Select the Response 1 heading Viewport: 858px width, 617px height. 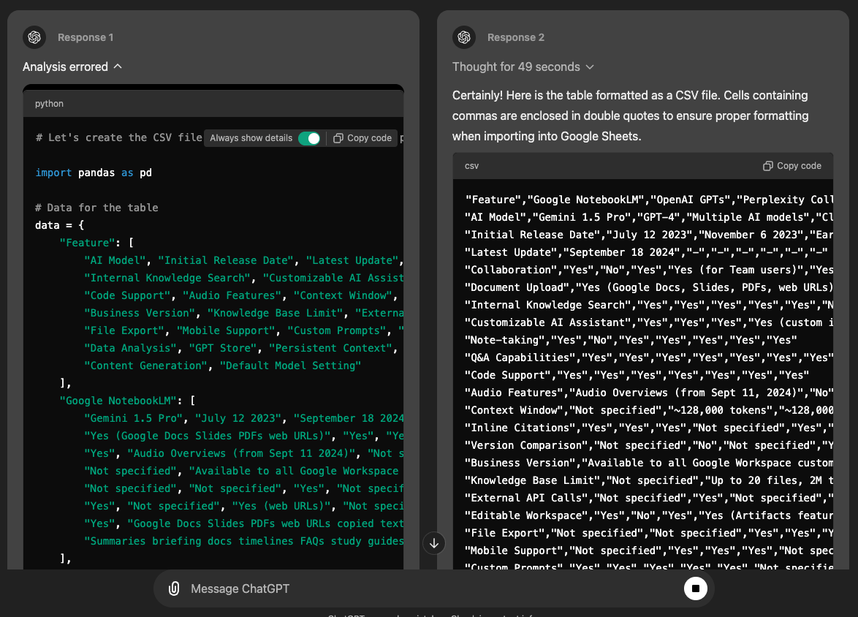(86, 37)
